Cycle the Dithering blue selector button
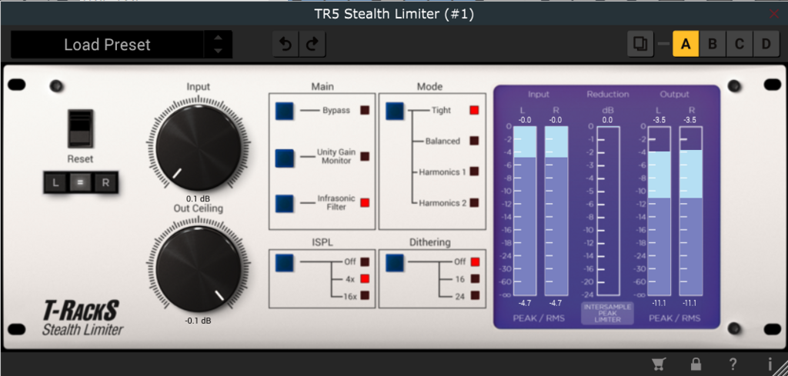The width and height of the screenshot is (788, 376). pyautogui.click(x=395, y=262)
